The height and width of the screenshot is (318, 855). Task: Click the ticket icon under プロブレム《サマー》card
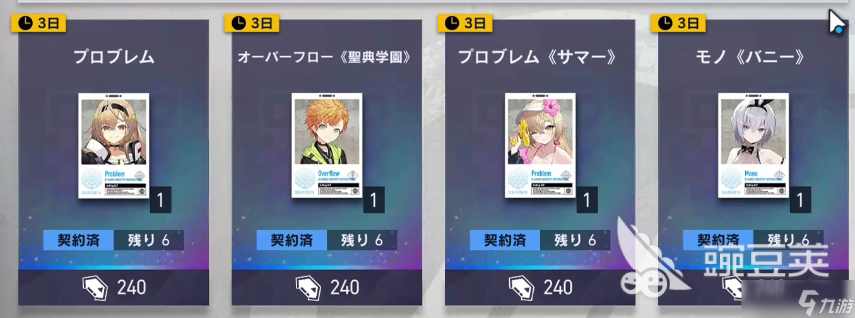(521, 288)
